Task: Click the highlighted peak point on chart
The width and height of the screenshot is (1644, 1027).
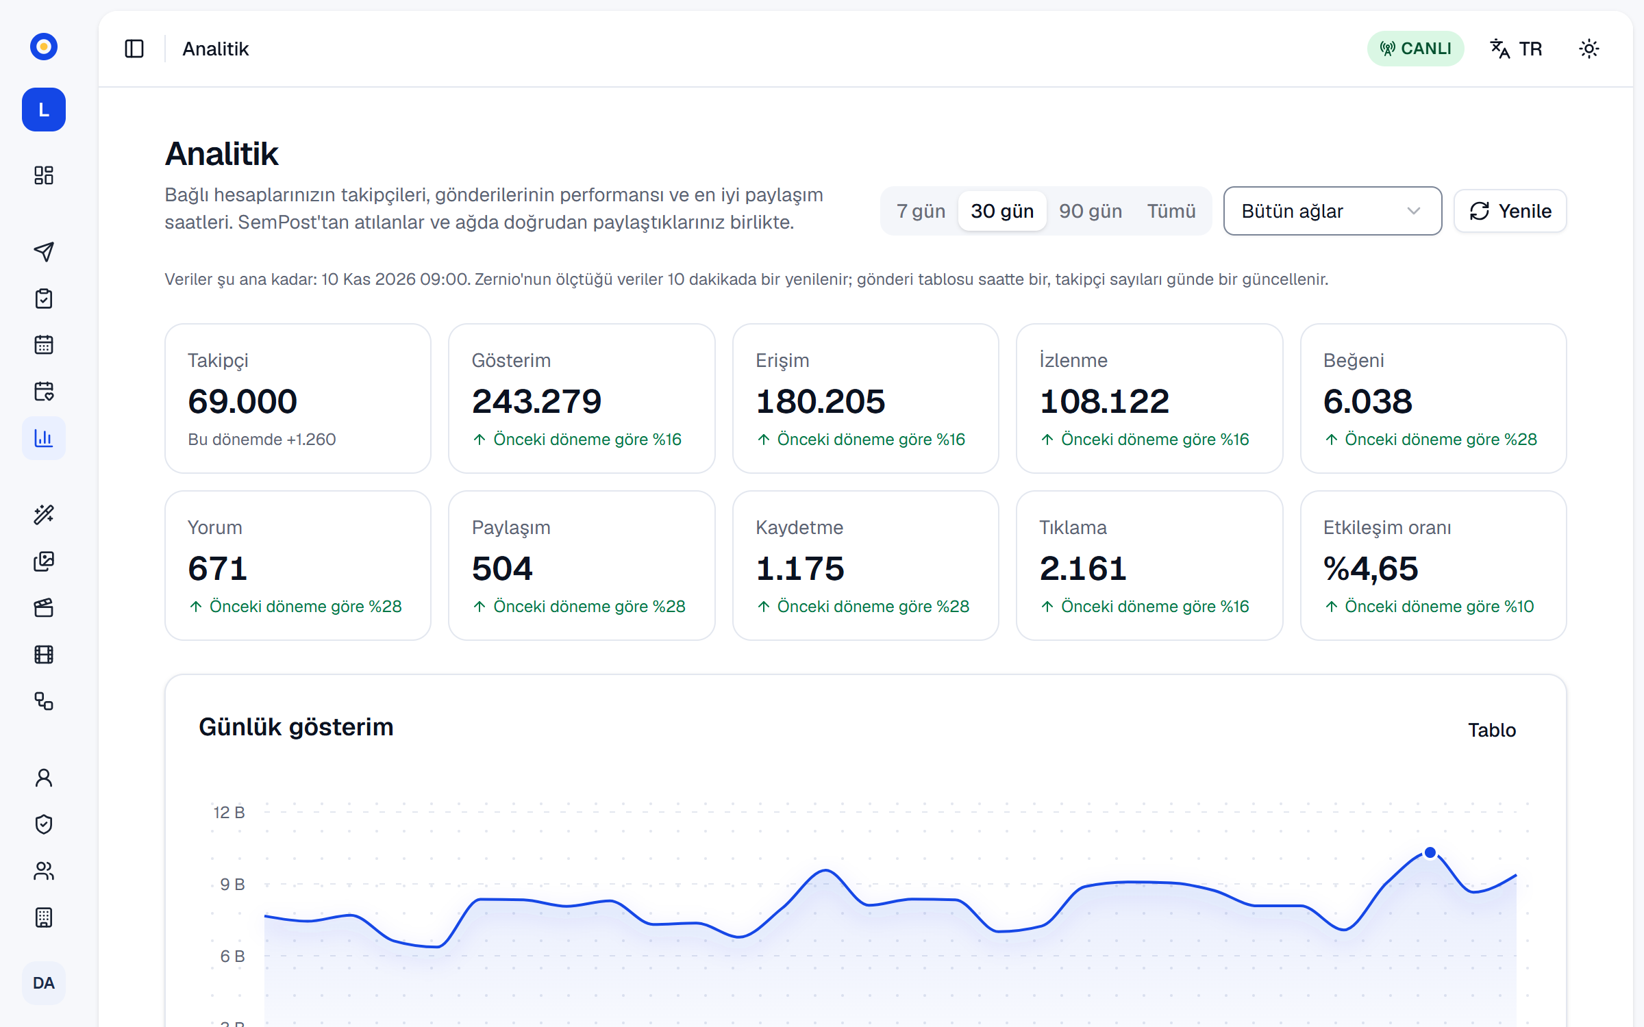Action: (x=1430, y=852)
